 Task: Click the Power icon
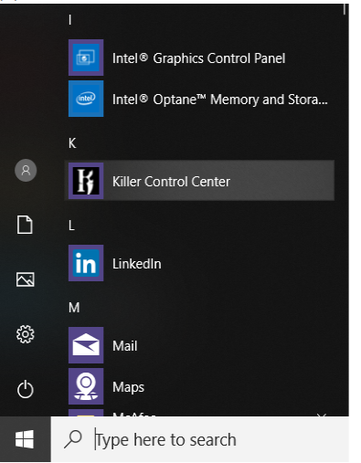(x=25, y=389)
